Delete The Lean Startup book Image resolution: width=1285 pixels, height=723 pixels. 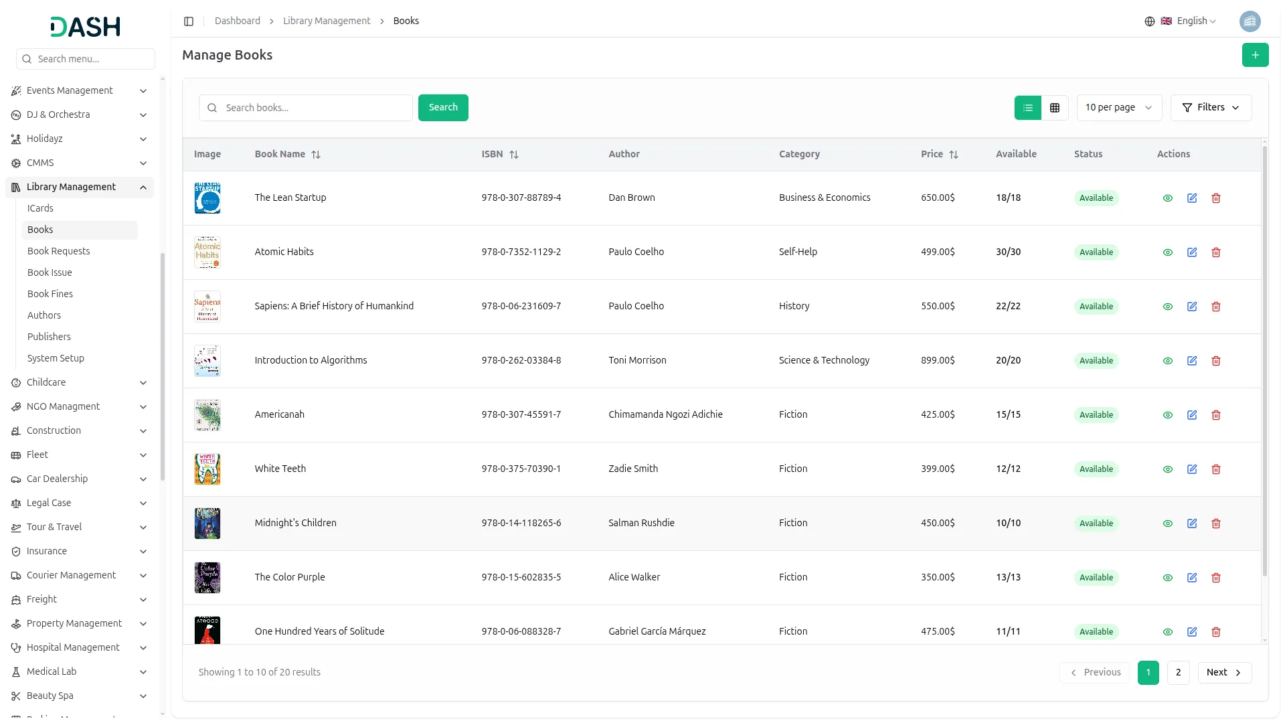pyautogui.click(x=1216, y=198)
